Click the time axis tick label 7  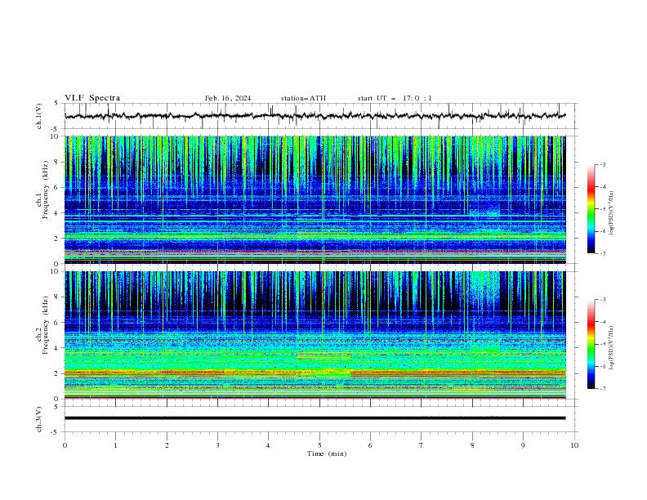click(x=422, y=445)
